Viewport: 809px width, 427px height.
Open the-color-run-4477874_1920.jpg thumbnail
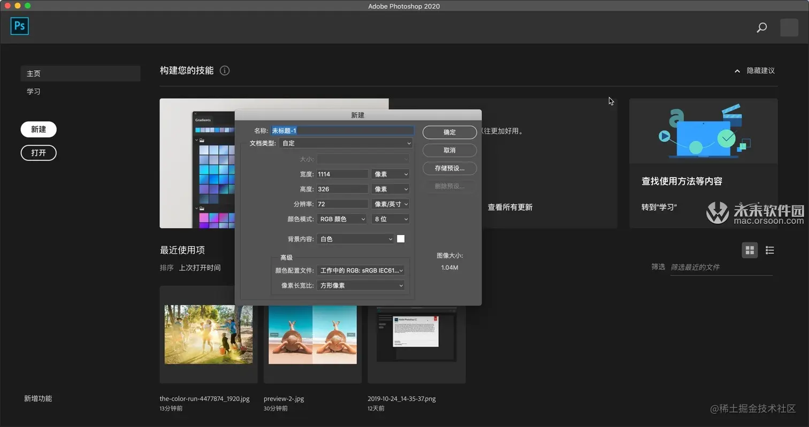coord(209,335)
